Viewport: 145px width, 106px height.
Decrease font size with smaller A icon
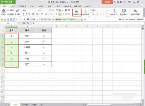coord(52,10)
